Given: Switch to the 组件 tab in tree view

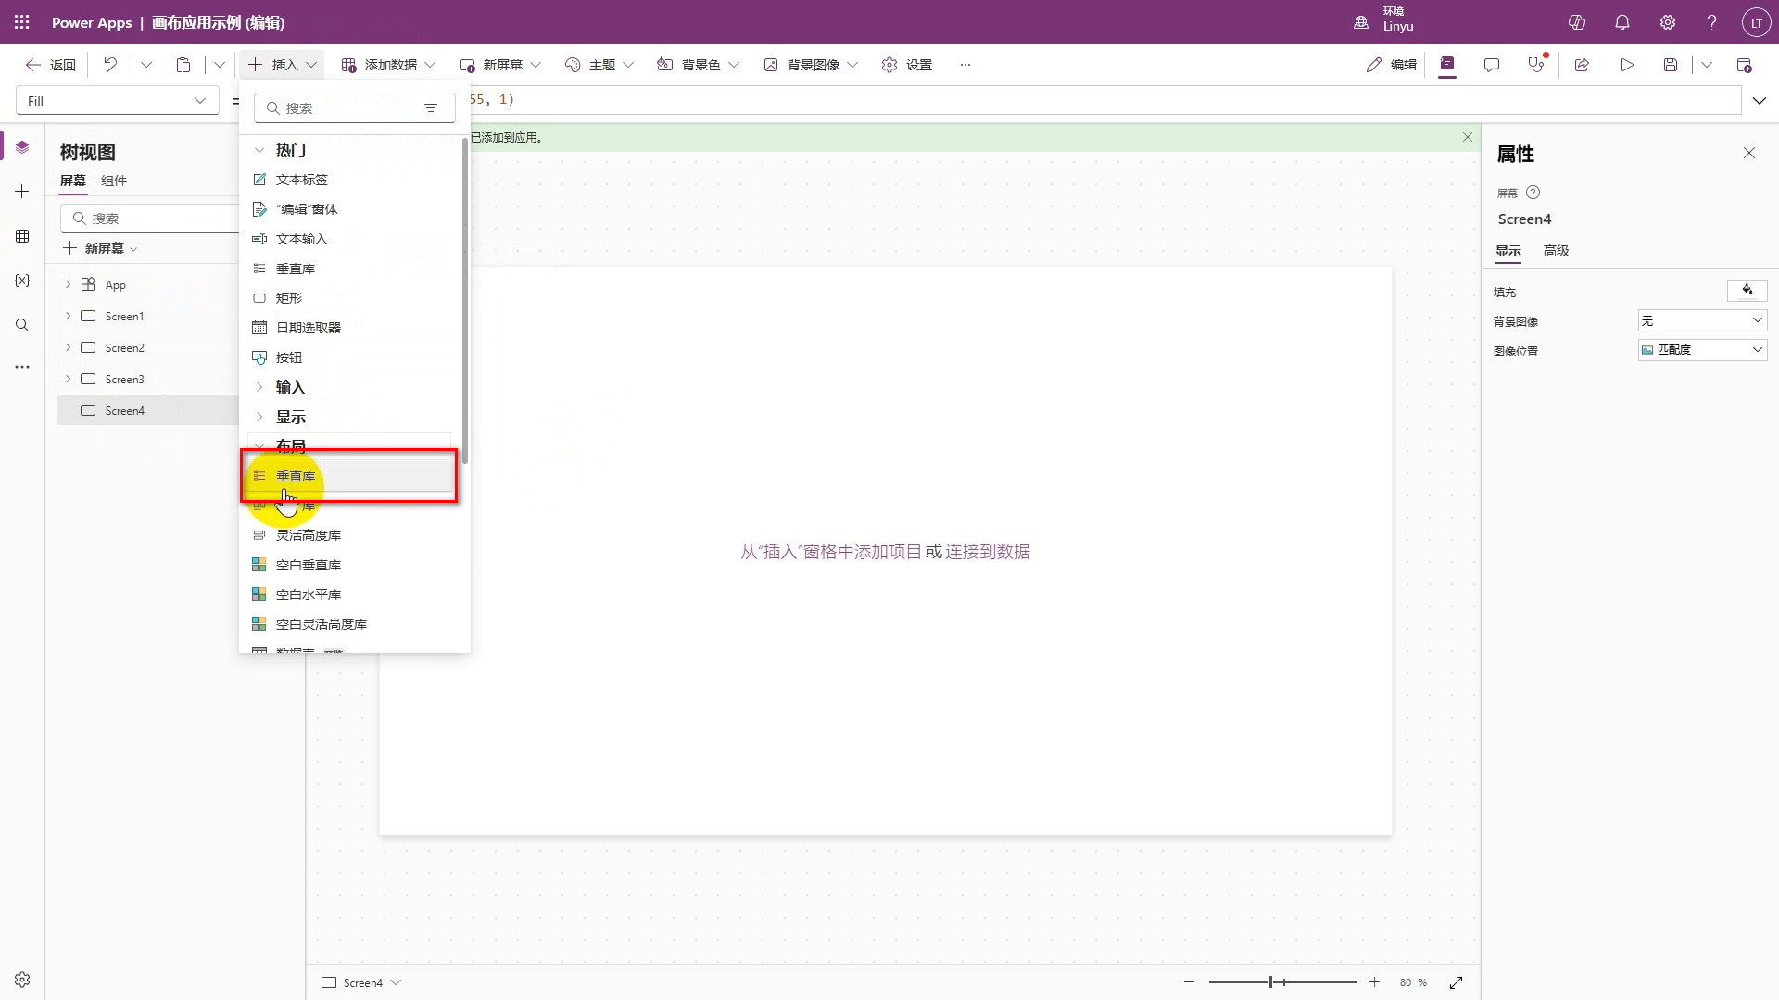Looking at the screenshot, I should coord(114,181).
